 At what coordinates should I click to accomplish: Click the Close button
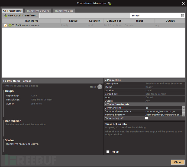(x=178, y=162)
